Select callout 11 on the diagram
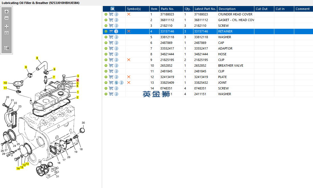The image size is (313, 188). tap(5, 88)
